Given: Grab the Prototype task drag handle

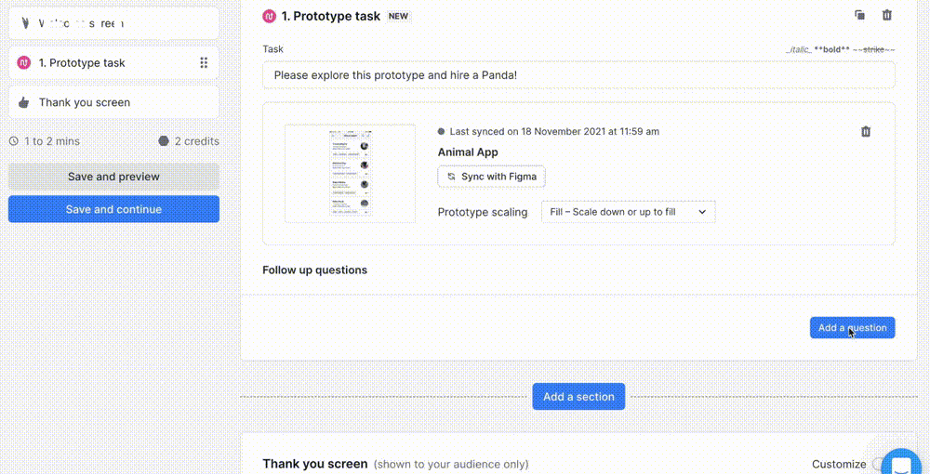Looking at the screenshot, I should [x=204, y=63].
